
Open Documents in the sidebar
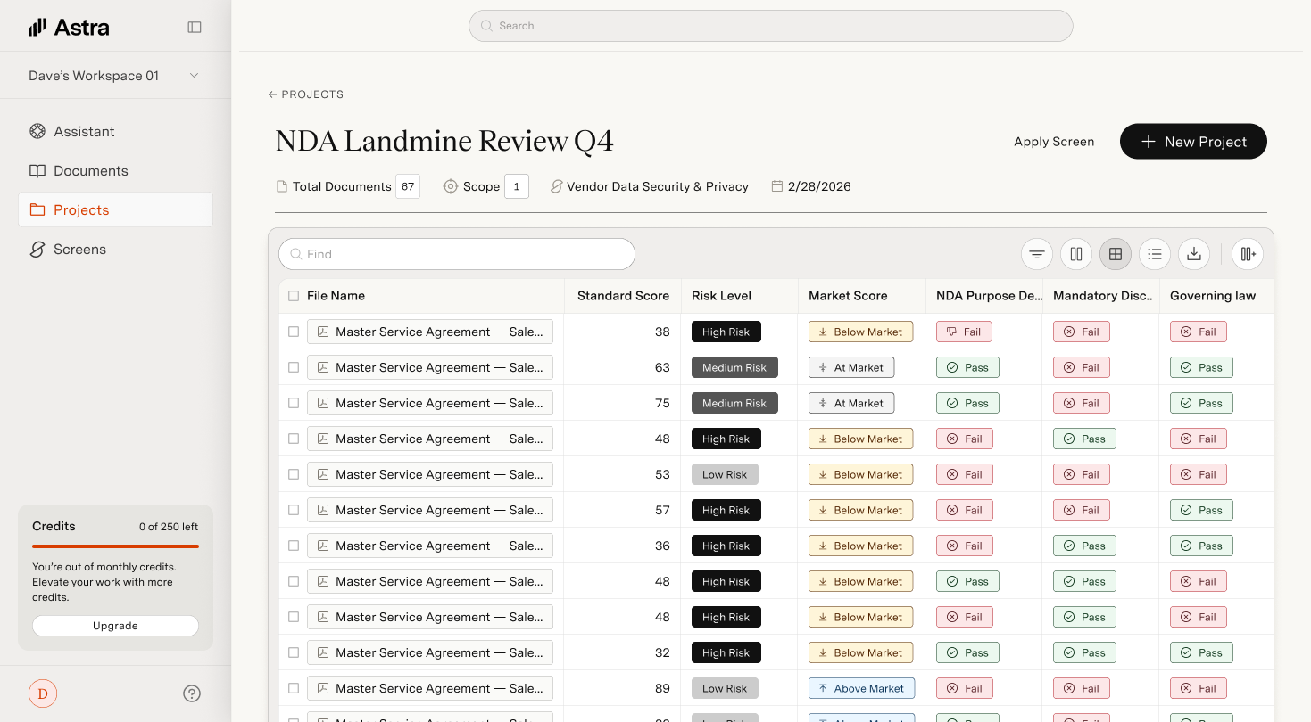(x=115, y=170)
